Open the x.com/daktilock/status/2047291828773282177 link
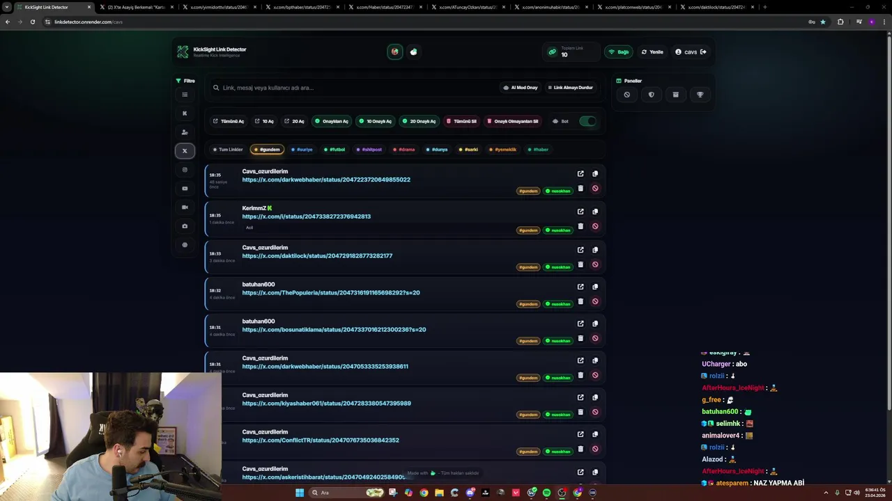 tap(317, 256)
